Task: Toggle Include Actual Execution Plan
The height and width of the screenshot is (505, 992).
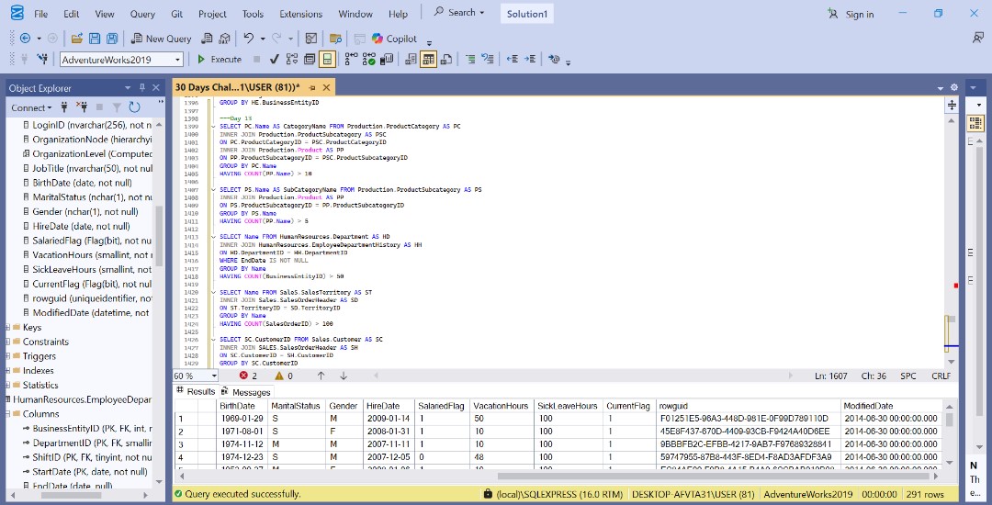Action: (351, 59)
